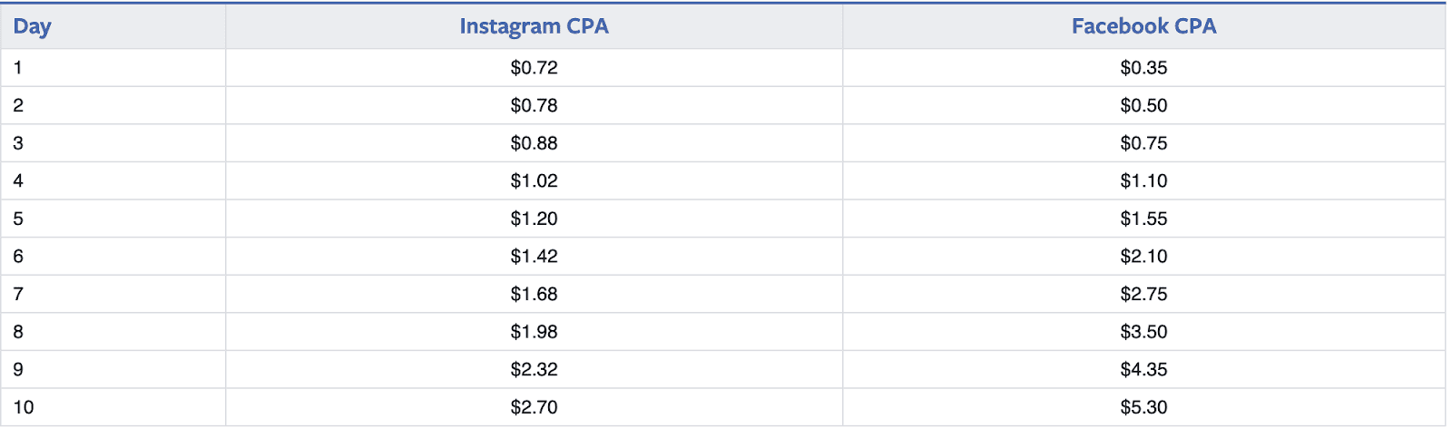
Task: Click the Facebook cell showing $1.55
Action: [1143, 219]
